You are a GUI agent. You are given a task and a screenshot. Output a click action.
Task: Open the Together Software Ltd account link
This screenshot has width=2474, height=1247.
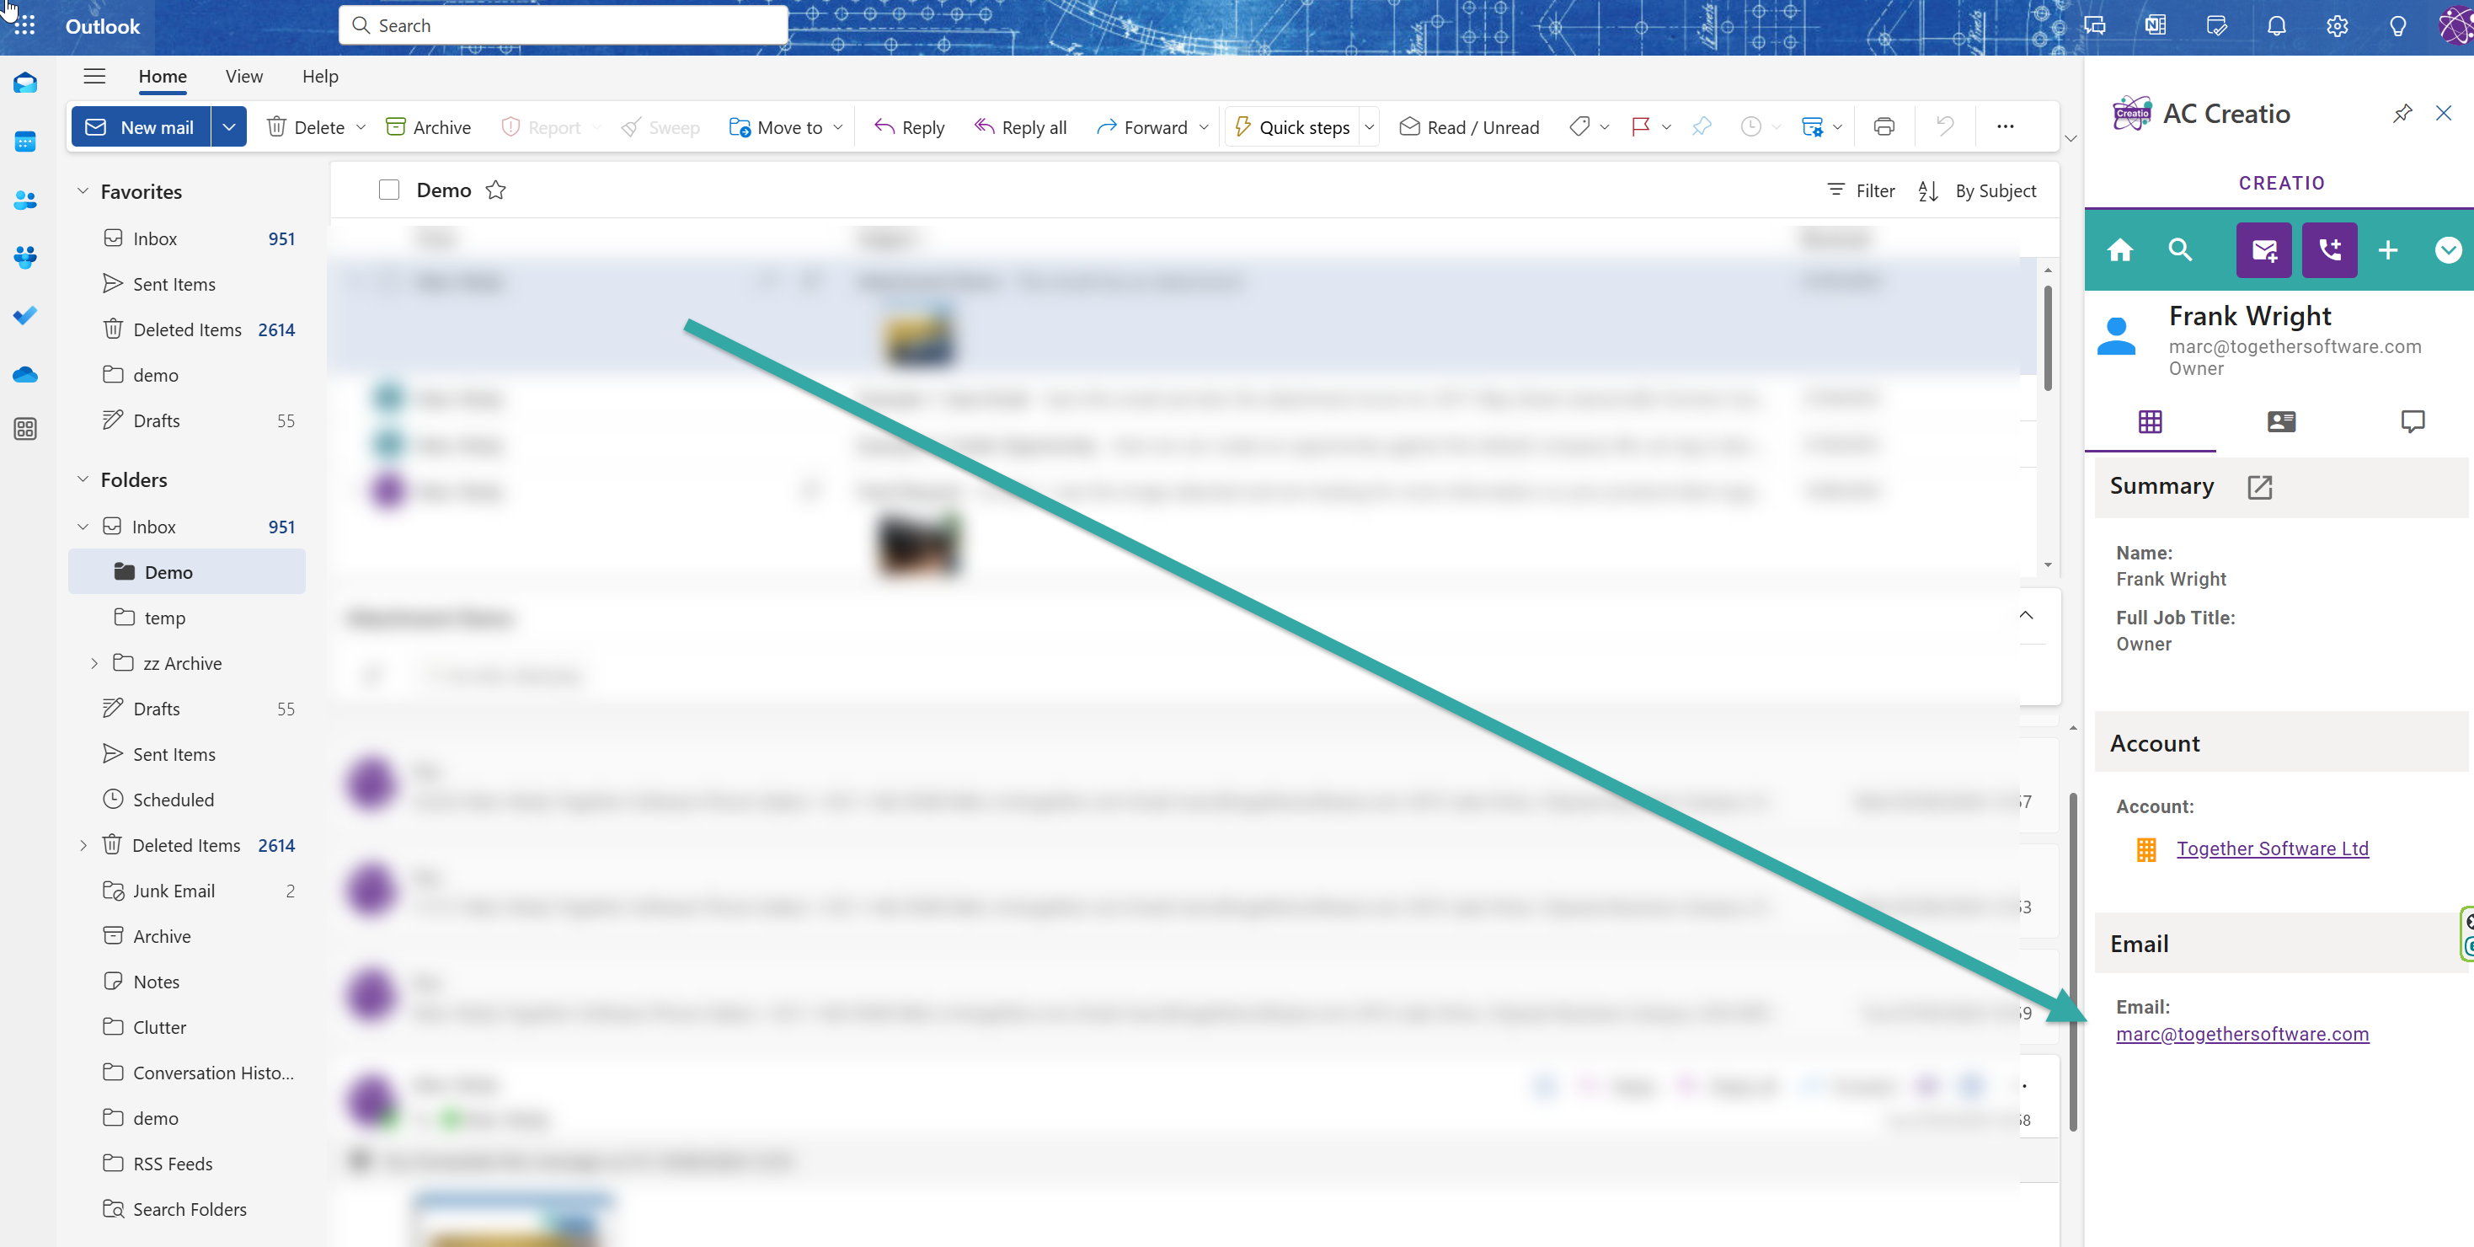pyautogui.click(x=2273, y=848)
